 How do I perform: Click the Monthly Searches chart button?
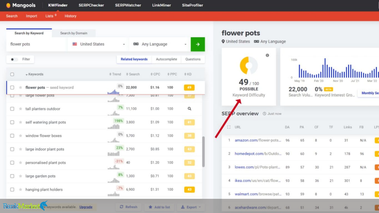click(369, 93)
